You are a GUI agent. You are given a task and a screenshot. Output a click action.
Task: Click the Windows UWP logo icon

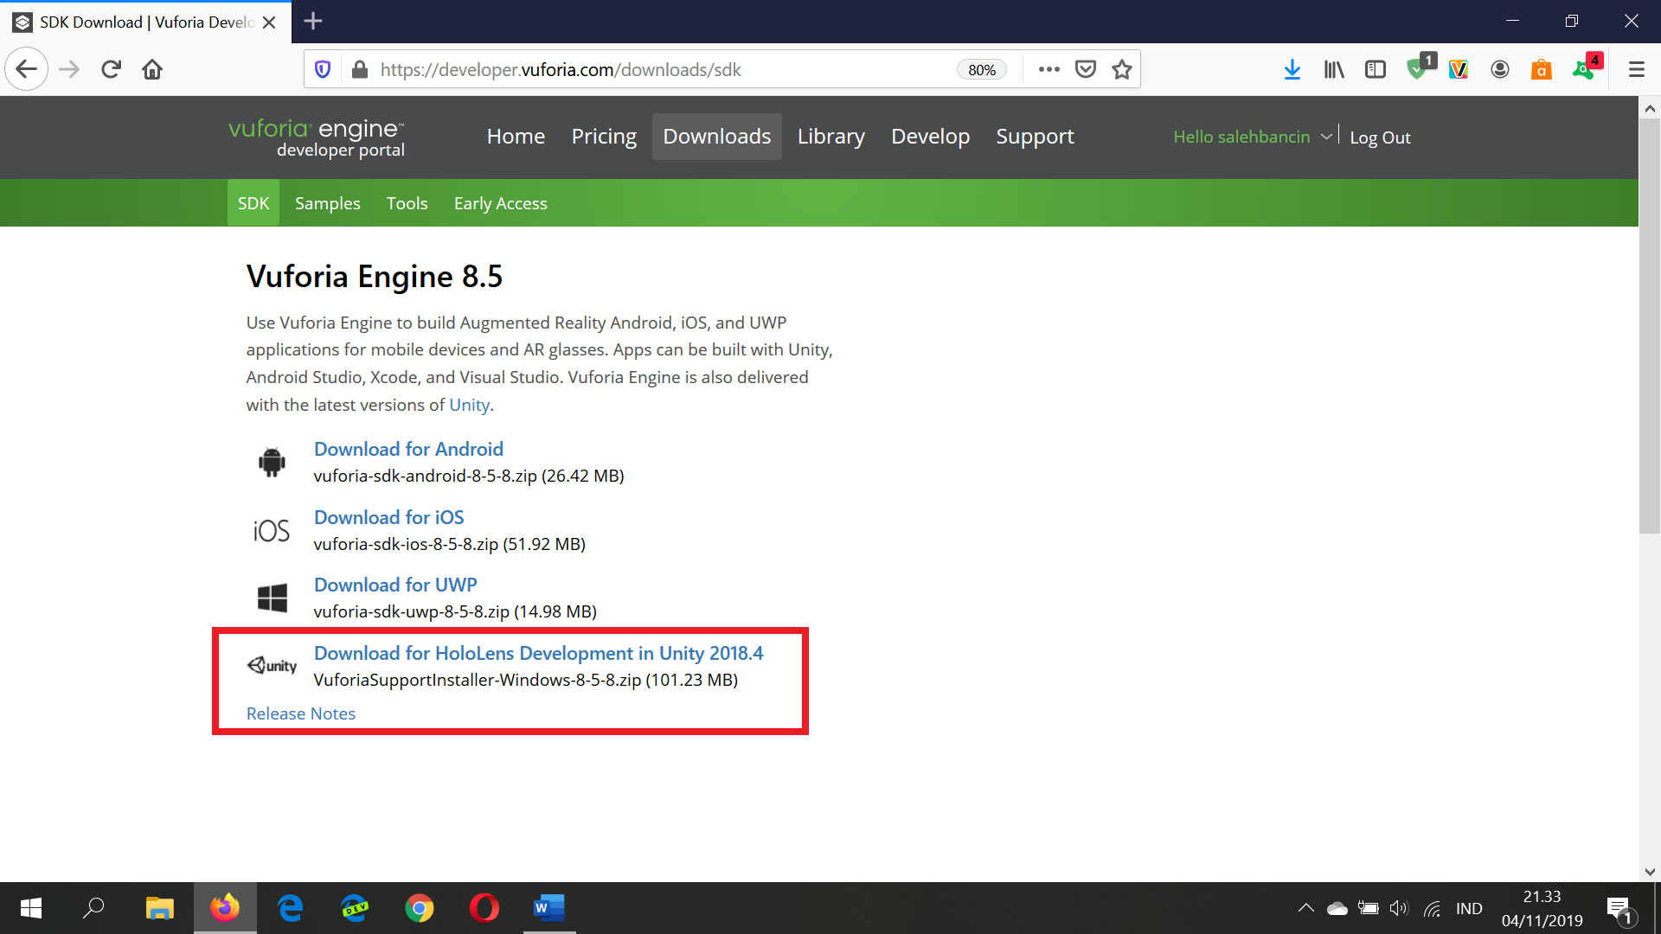[x=272, y=598]
